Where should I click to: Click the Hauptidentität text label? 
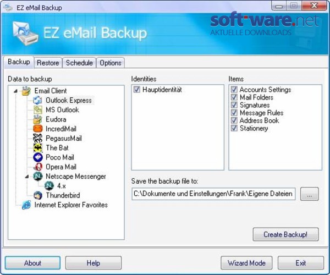[162, 90]
